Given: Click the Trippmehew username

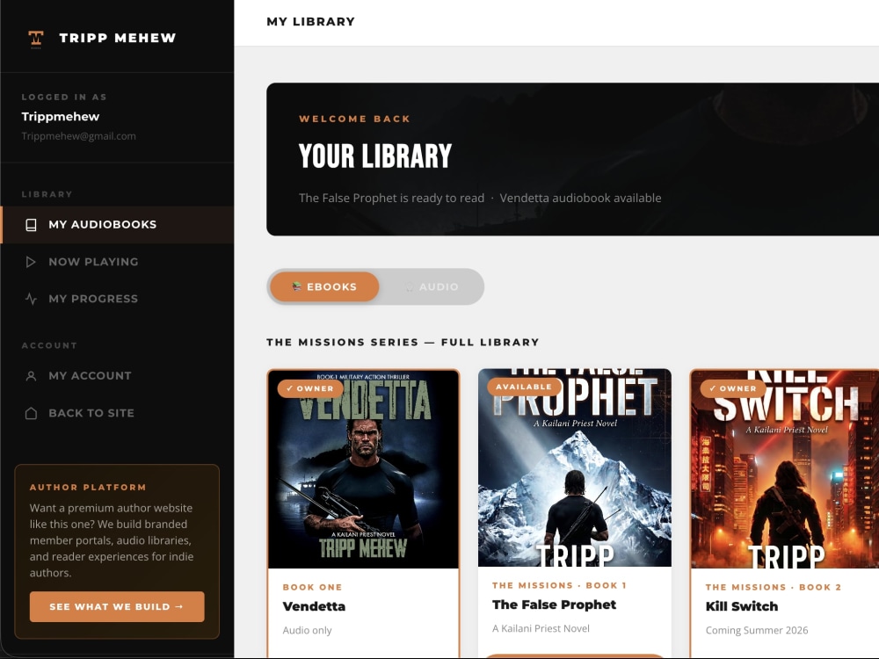Looking at the screenshot, I should click(x=61, y=117).
